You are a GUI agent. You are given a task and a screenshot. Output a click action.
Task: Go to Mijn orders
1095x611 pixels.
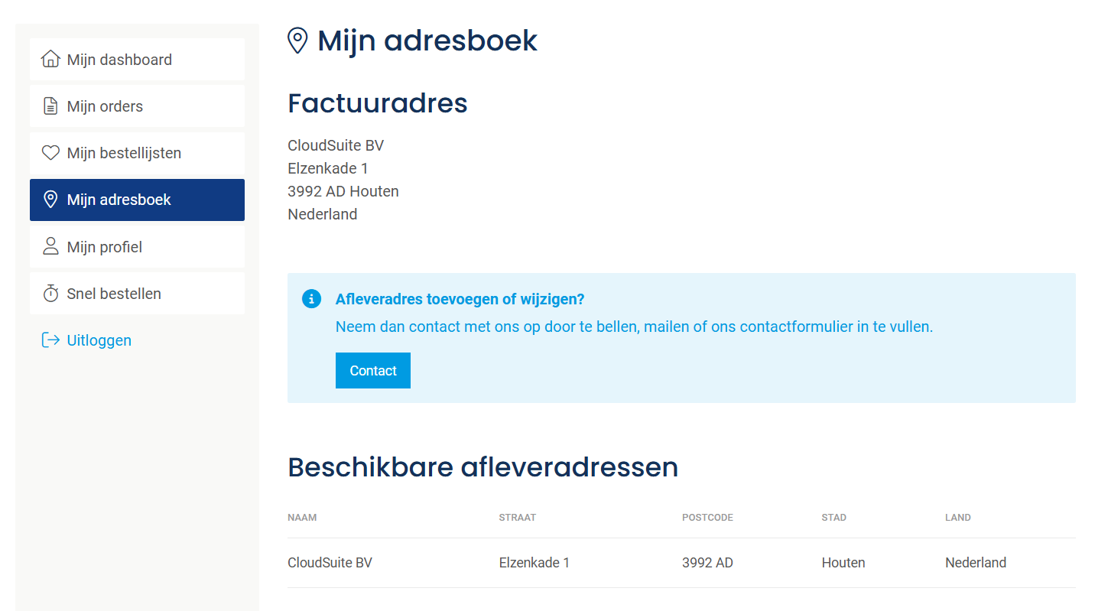point(105,106)
